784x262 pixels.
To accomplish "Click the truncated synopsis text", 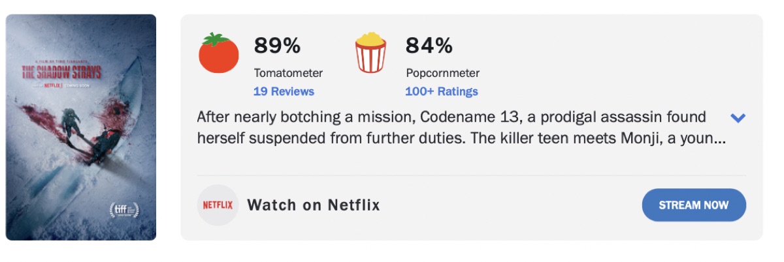I will (457, 128).
